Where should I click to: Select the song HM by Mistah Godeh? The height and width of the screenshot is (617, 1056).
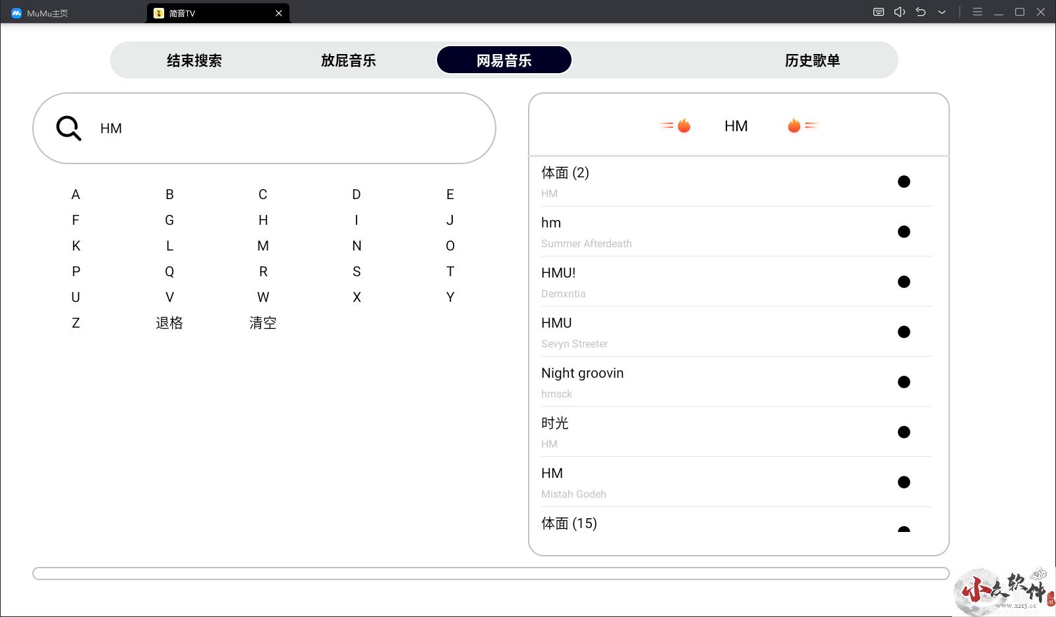point(736,482)
